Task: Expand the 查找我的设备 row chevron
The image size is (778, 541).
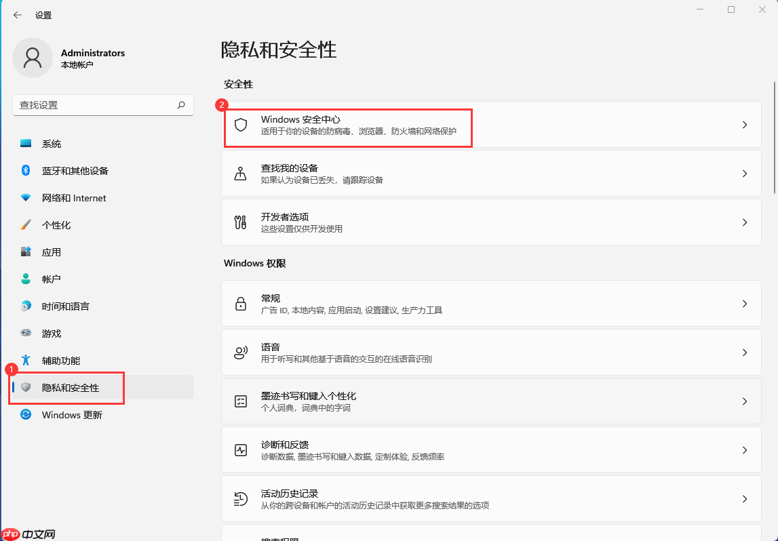Action: coord(745,173)
